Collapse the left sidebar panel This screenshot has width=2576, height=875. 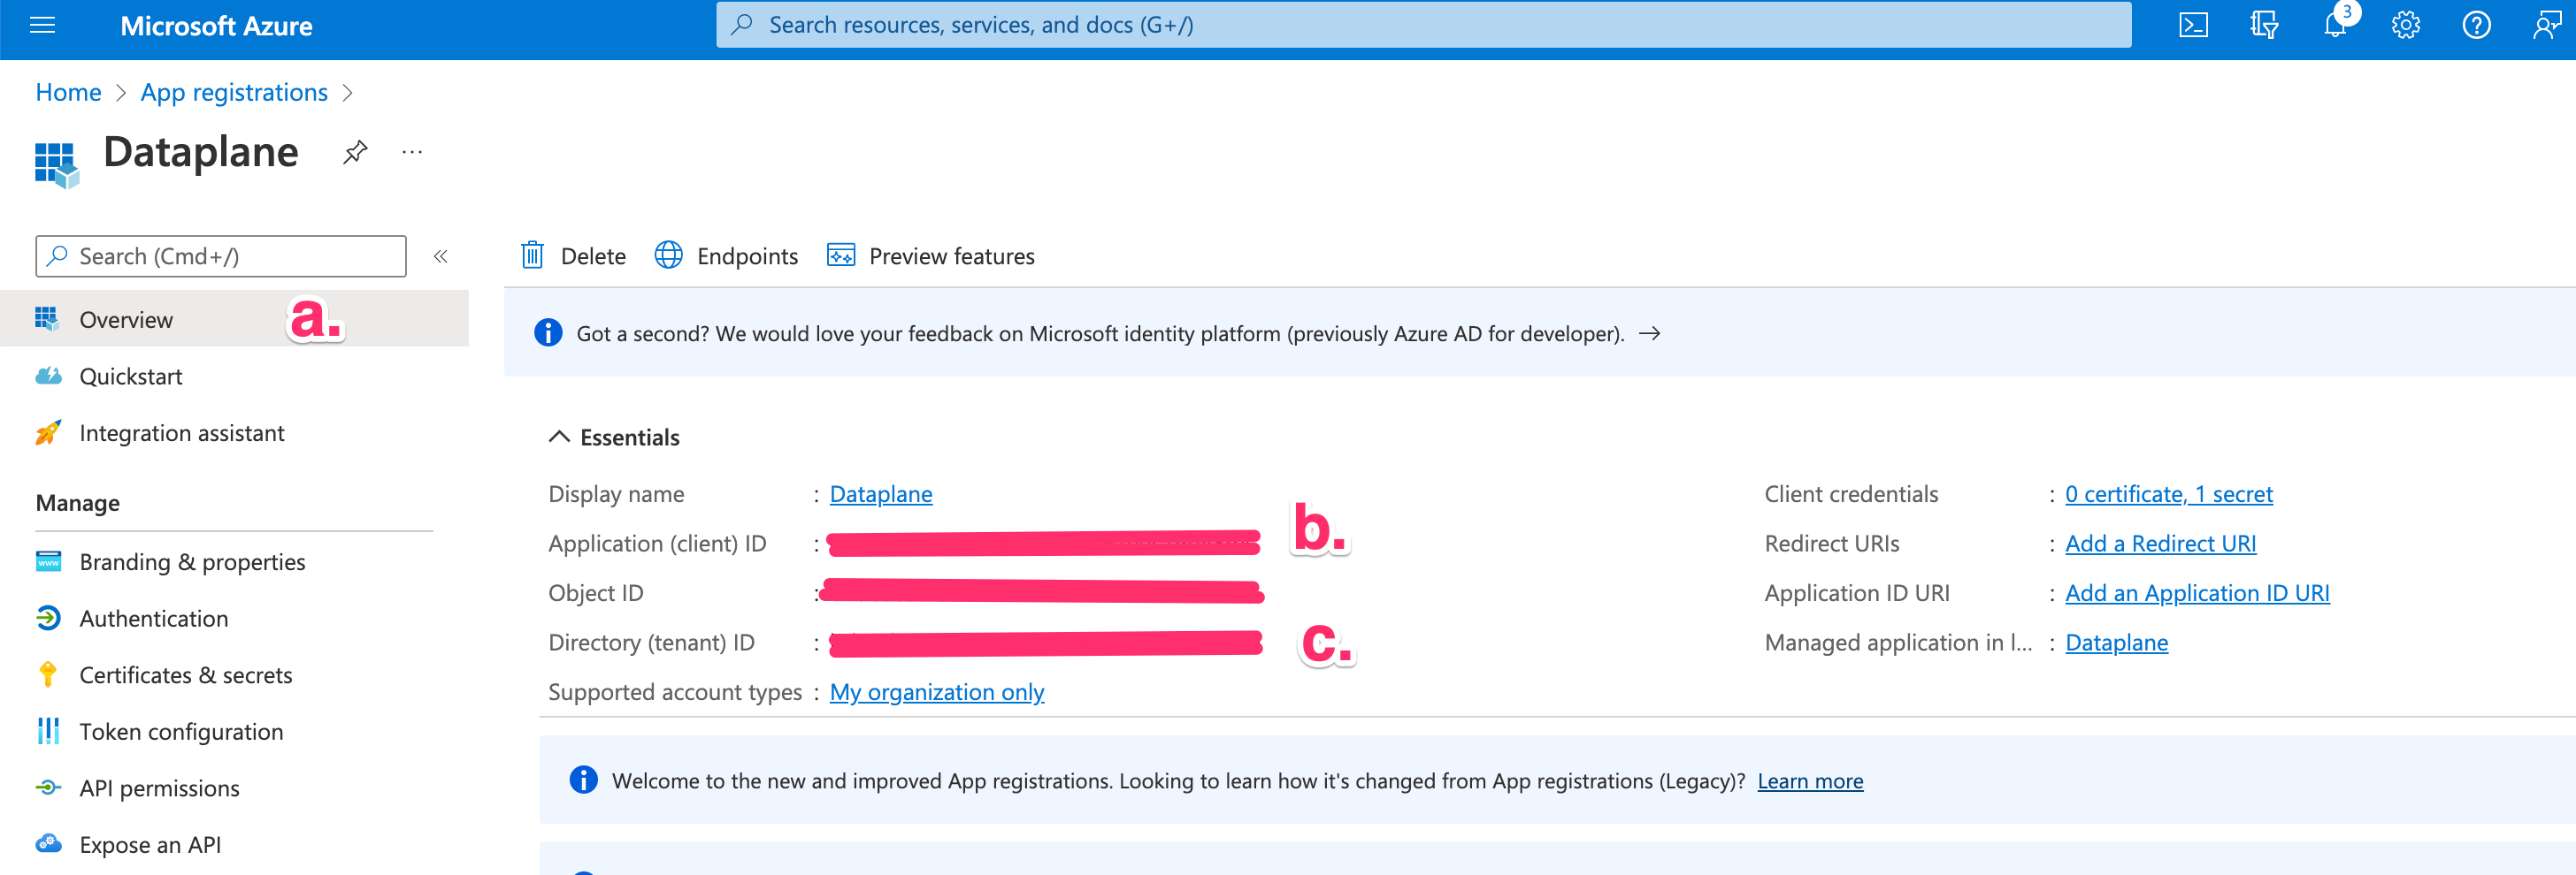pos(440,255)
